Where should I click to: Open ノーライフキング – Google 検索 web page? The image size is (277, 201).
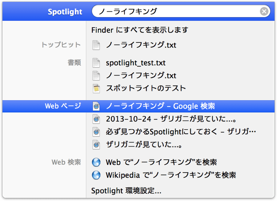tap(160, 106)
